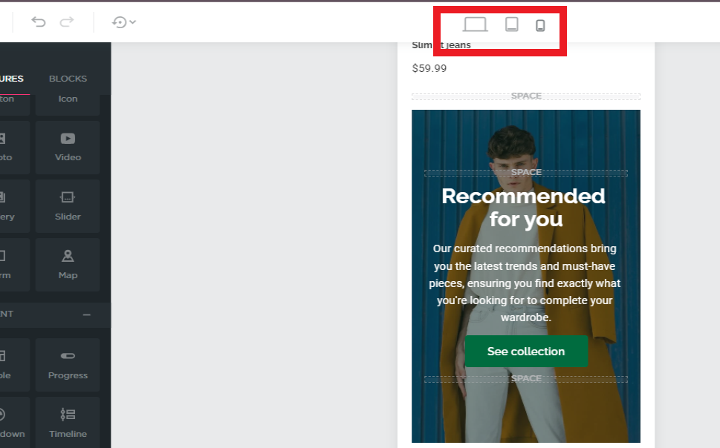Undo the last change
720x448 pixels.
(x=39, y=22)
